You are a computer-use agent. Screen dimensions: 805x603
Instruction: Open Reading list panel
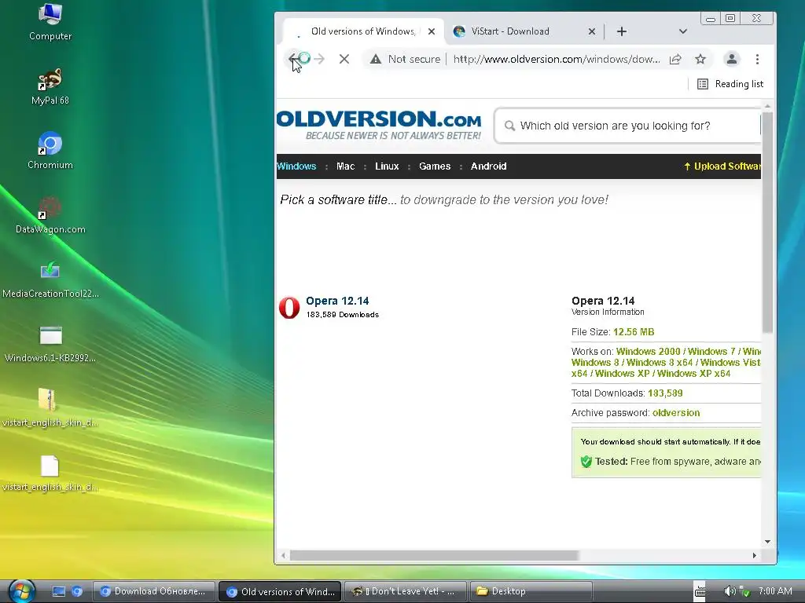[x=730, y=84]
